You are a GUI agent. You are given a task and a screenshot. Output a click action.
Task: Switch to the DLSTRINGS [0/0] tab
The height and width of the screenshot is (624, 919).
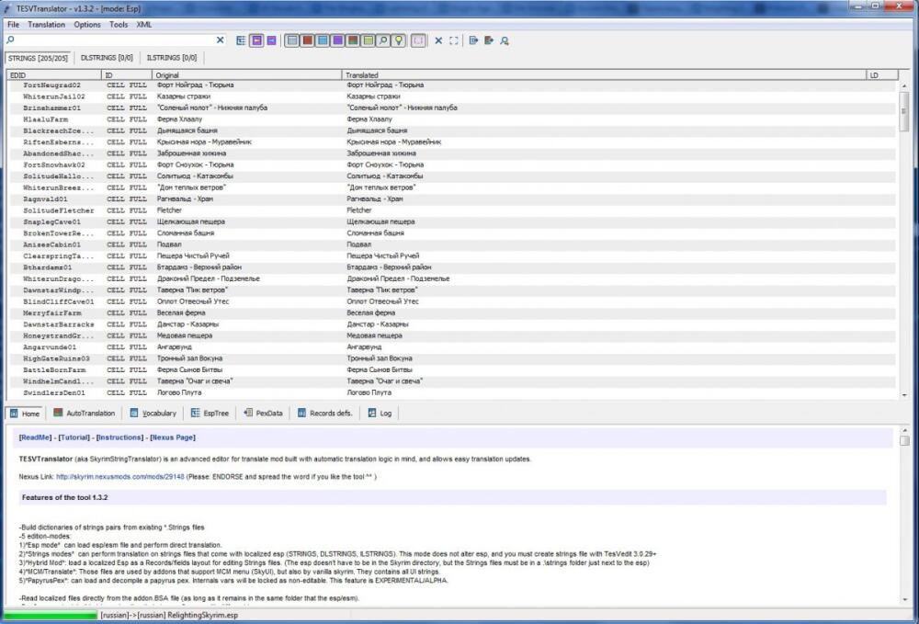click(x=107, y=58)
